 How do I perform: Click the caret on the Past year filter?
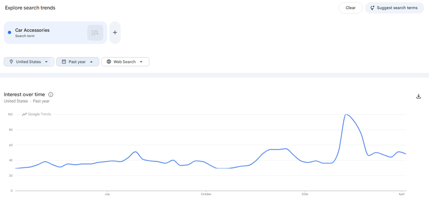[91, 62]
